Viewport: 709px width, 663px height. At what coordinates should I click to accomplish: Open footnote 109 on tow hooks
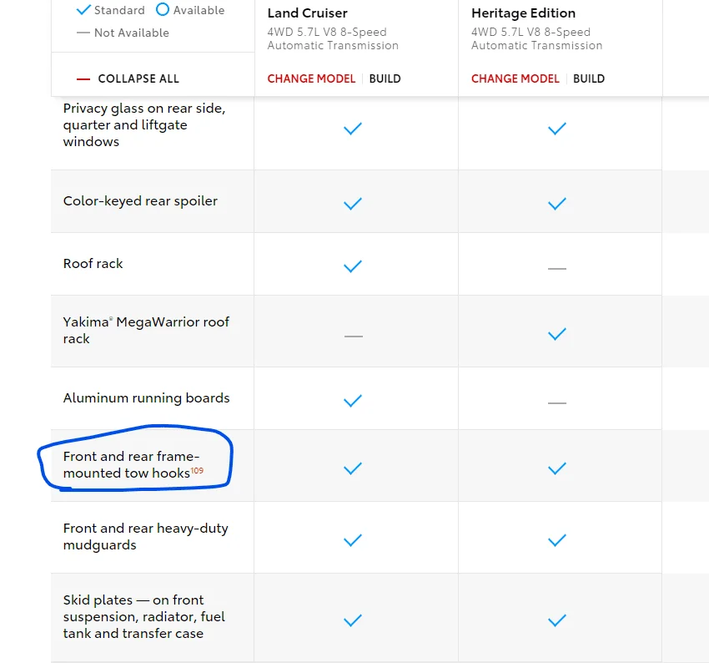pos(197,470)
